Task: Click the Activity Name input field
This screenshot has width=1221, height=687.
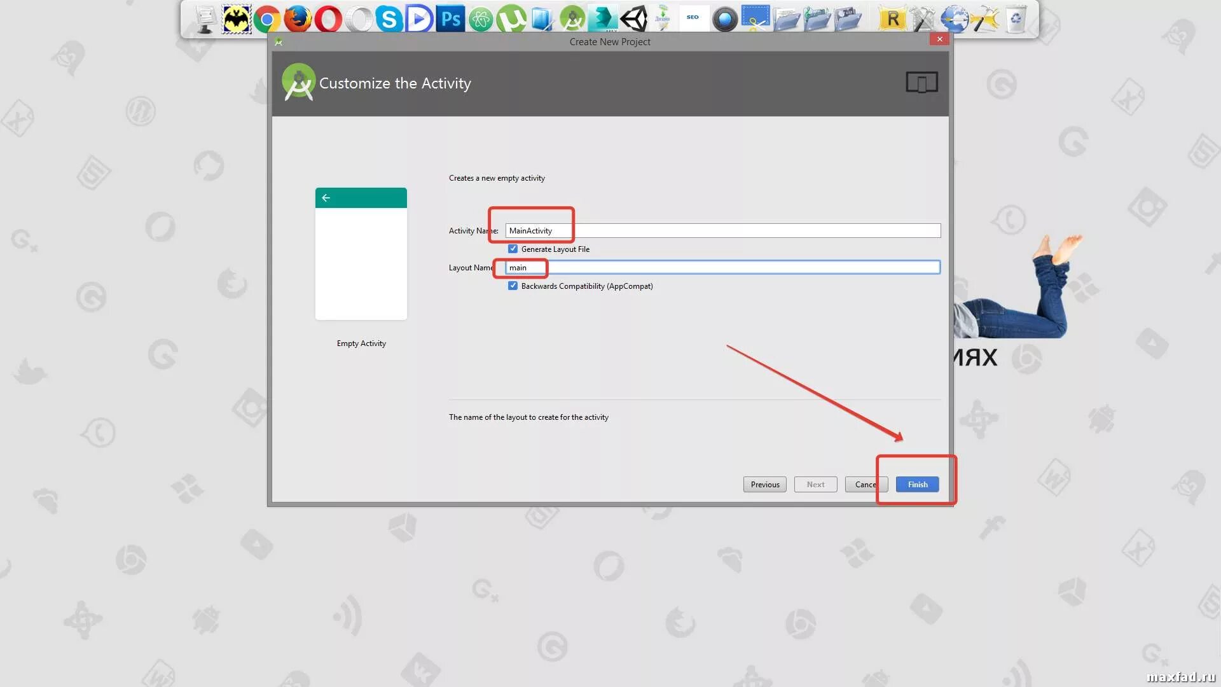Action: (x=722, y=230)
